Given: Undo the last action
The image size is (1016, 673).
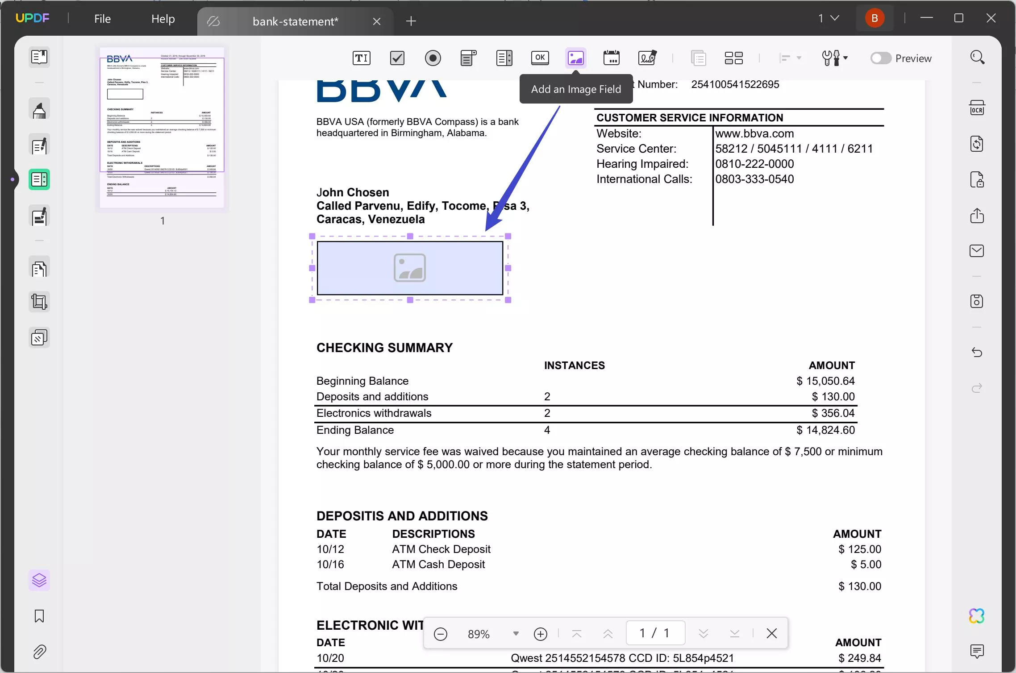Looking at the screenshot, I should click(977, 353).
